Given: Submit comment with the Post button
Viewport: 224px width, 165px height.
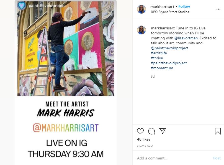Looking at the screenshot, I should tap(217, 158).
